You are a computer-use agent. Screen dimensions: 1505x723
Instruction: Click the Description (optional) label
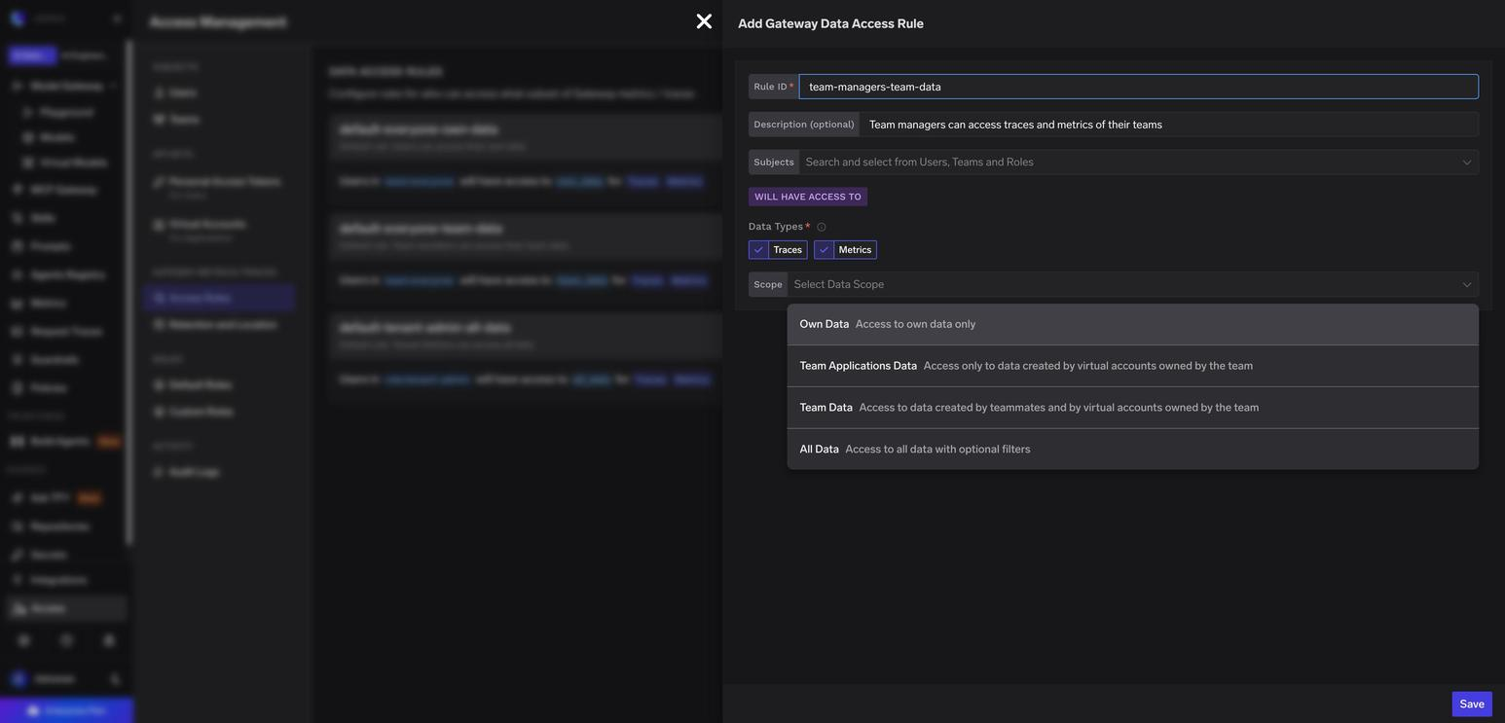pyautogui.click(x=804, y=125)
